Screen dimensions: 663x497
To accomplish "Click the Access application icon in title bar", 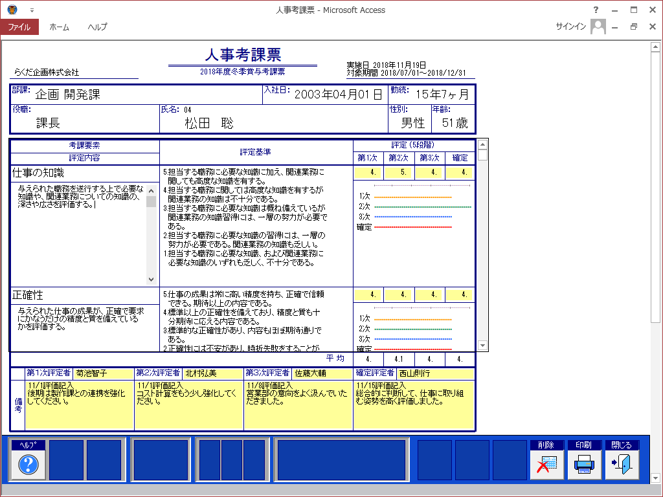I will (12, 10).
